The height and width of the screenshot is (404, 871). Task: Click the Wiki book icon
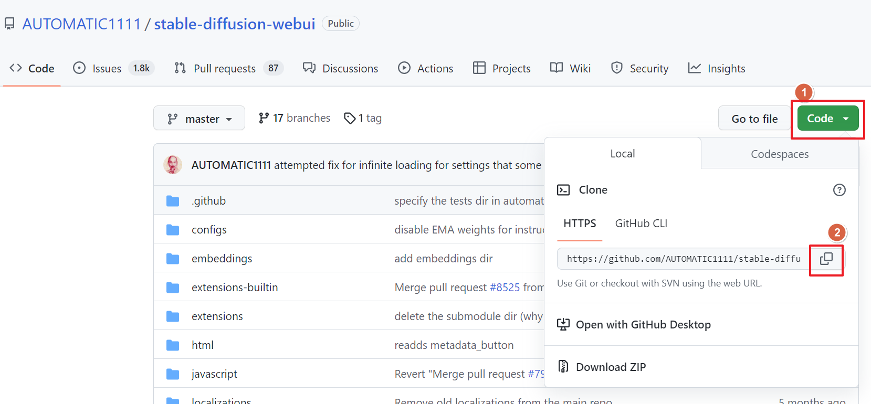pyautogui.click(x=557, y=68)
